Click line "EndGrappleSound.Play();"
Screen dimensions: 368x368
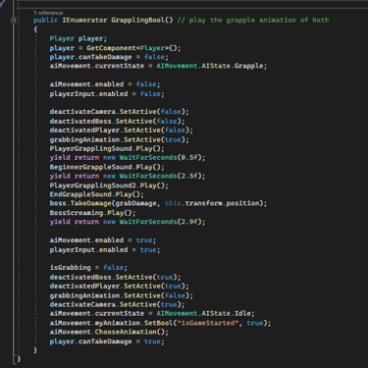[x=97, y=194]
